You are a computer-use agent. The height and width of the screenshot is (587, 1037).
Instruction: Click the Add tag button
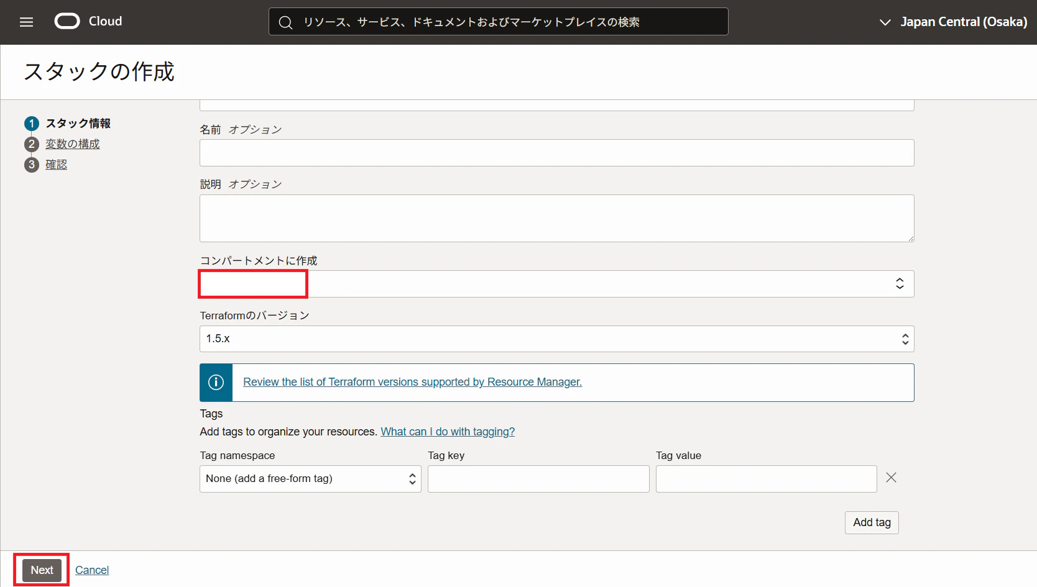[872, 522]
